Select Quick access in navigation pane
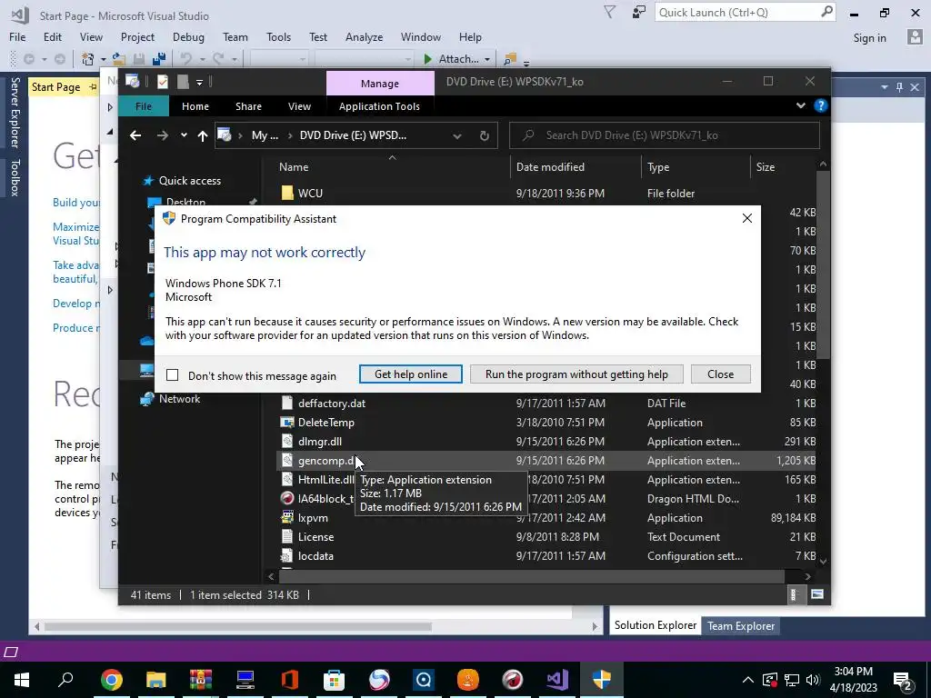Viewport: 931px width, 698px height. pos(189,181)
